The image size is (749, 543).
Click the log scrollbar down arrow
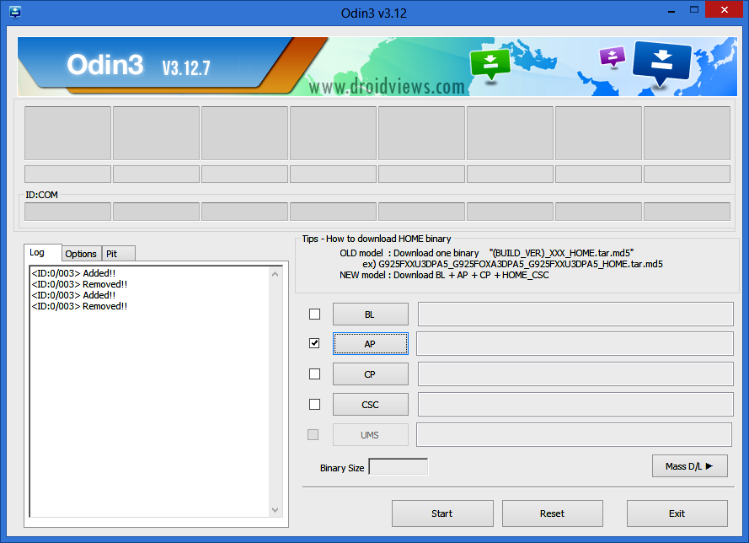click(x=276, y=510)
